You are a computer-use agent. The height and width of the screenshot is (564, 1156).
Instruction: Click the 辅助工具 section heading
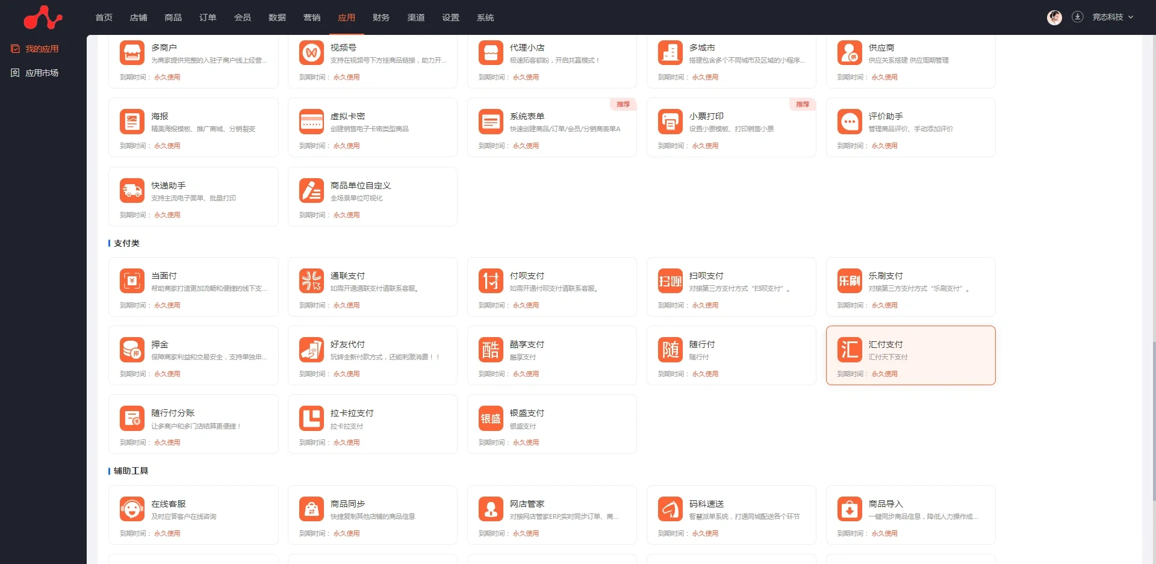pos(131,471)
